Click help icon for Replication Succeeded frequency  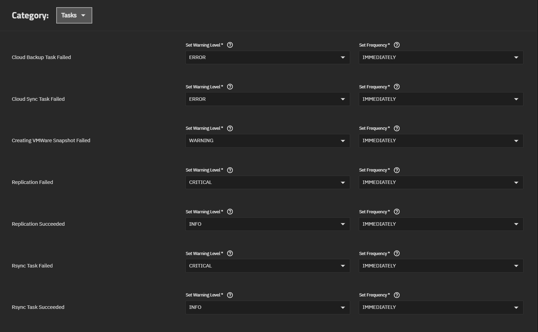pyautogui.click(x=397, y=212)
